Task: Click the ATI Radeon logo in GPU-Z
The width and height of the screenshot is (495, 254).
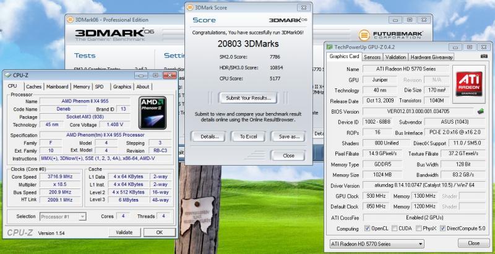Action: click(x=469, y=84)
